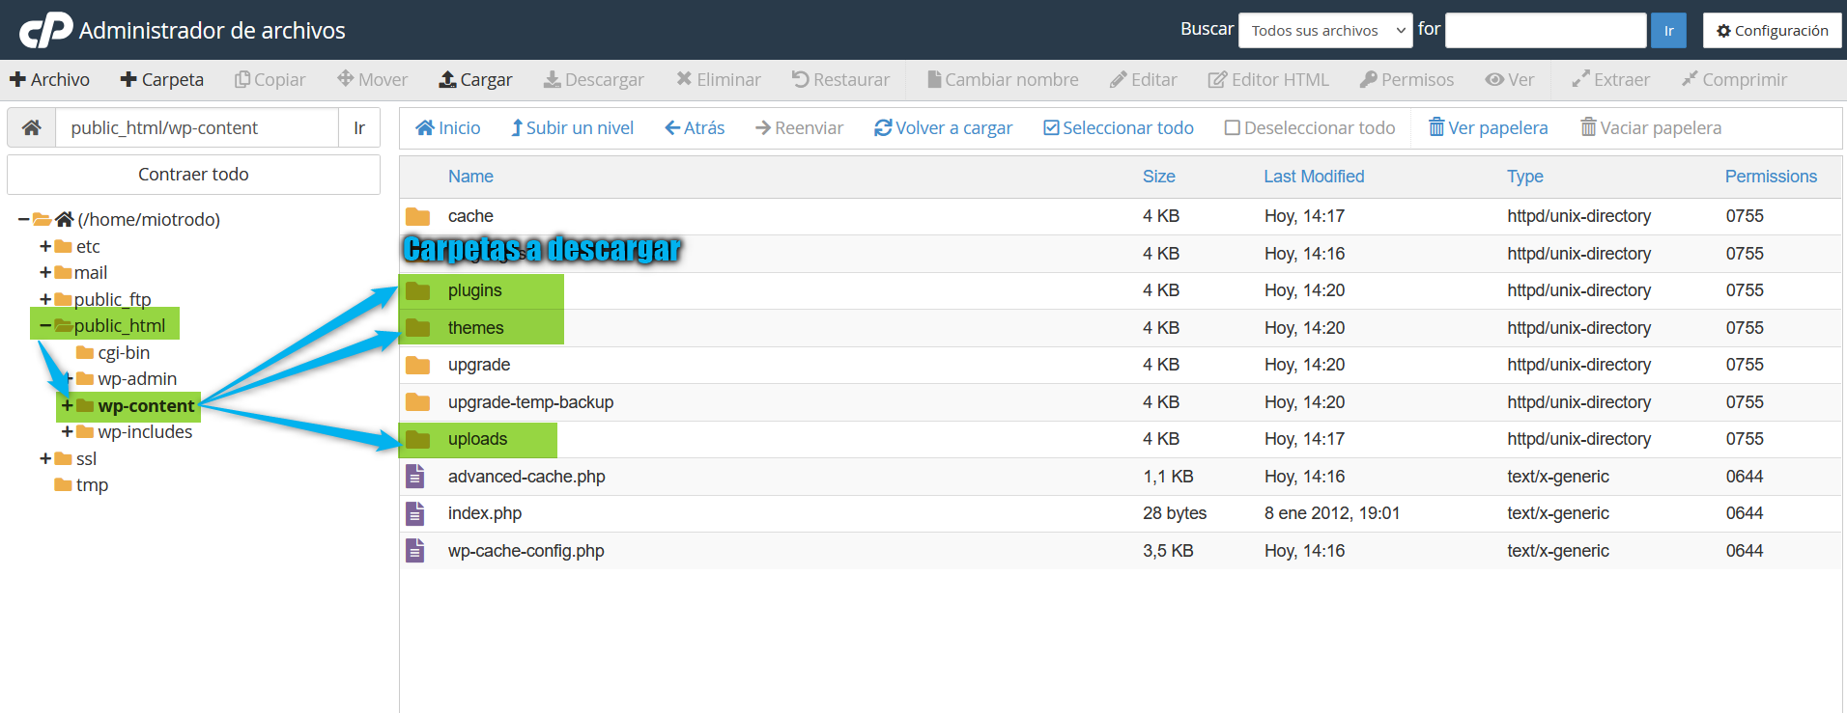The image size is (1847, 713).
Task: Click the cPanel logo icon
Action: click(46, 30)
